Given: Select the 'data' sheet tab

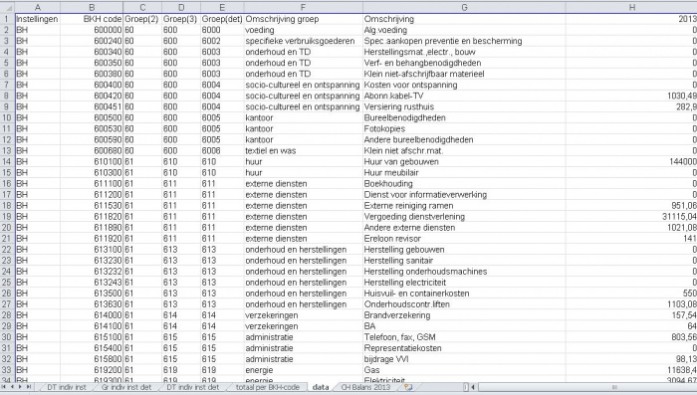Looking at the screenshot, I should click(321, 387).
